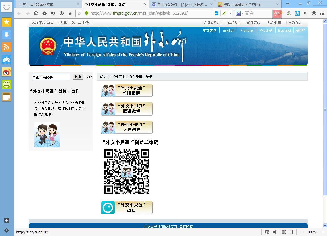Open the Baidu search engine dropdown
The image size is (327, 236).
[x=239, y=13]
